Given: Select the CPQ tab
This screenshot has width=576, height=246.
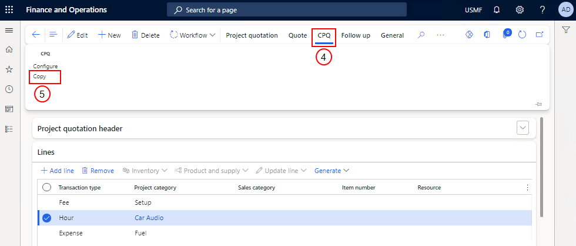Looking at the screenshot, I should click(324, 35).
